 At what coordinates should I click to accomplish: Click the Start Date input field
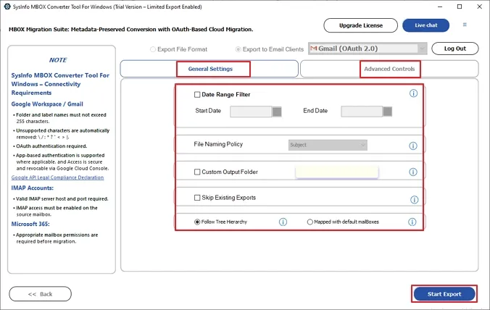pos(251,112)
